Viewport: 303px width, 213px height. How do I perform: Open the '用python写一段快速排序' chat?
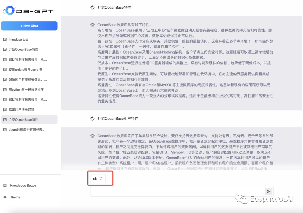click(29, 90)
